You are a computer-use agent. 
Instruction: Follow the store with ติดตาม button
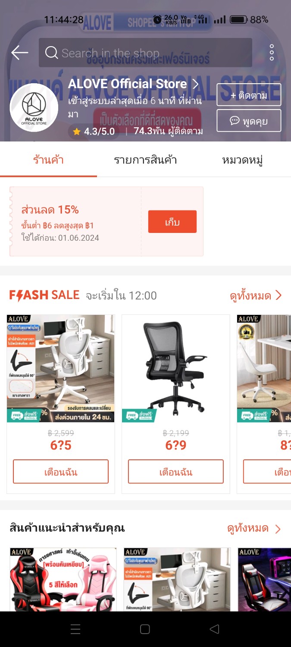point(249,95)
